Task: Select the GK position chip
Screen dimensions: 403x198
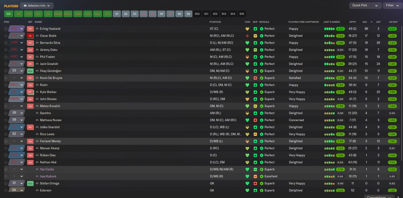Action: [x=9, y=14]
